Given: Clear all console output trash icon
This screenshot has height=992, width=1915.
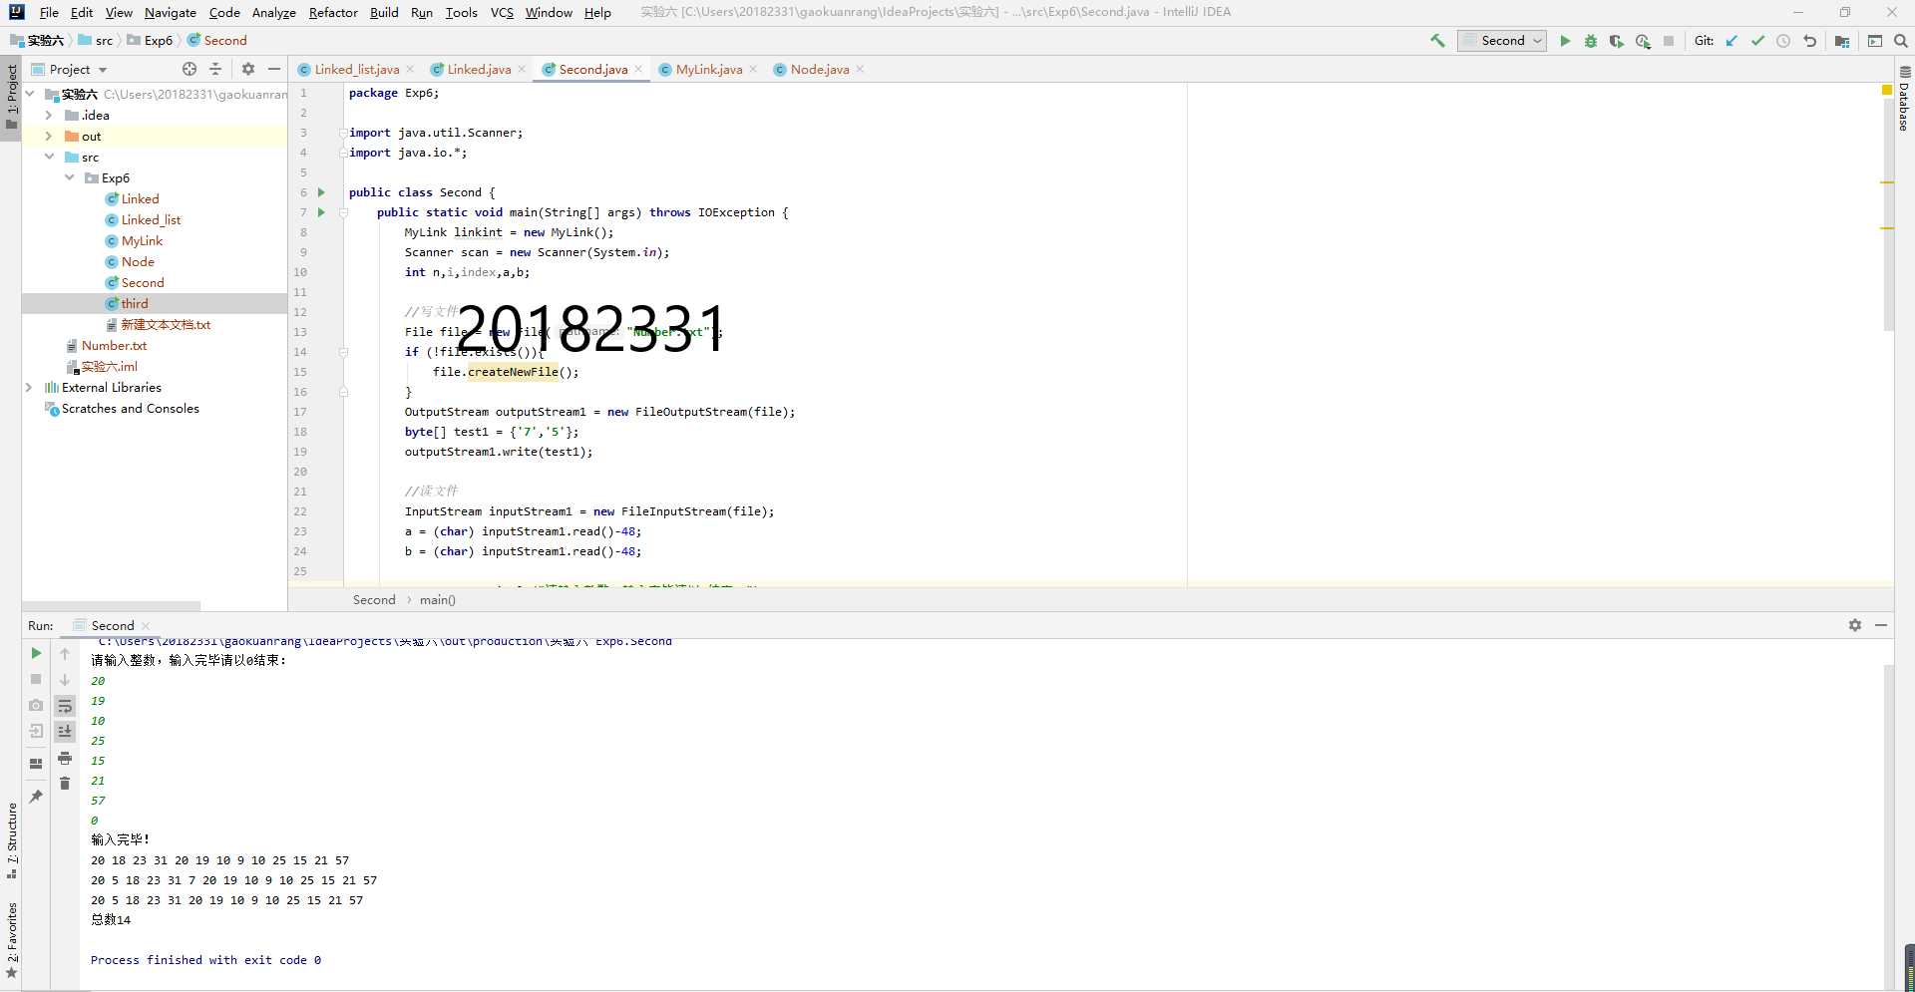Looking at the screenshot, I should point(65,784).
